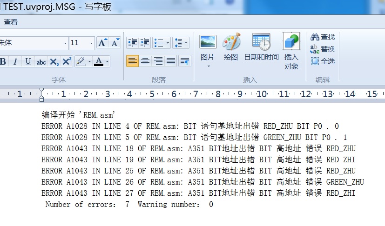The image size is (385, 226).
Task: Click the Shrink font button
Action: click(x=115, y=43)
